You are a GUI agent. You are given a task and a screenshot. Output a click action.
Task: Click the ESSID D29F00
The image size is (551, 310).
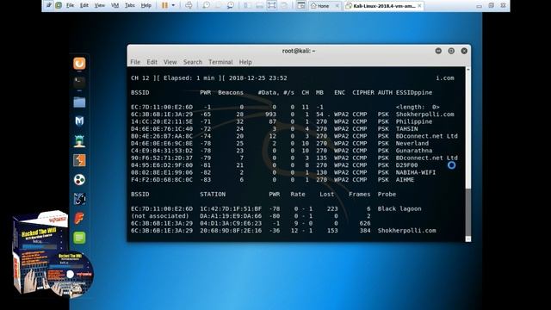406,165
